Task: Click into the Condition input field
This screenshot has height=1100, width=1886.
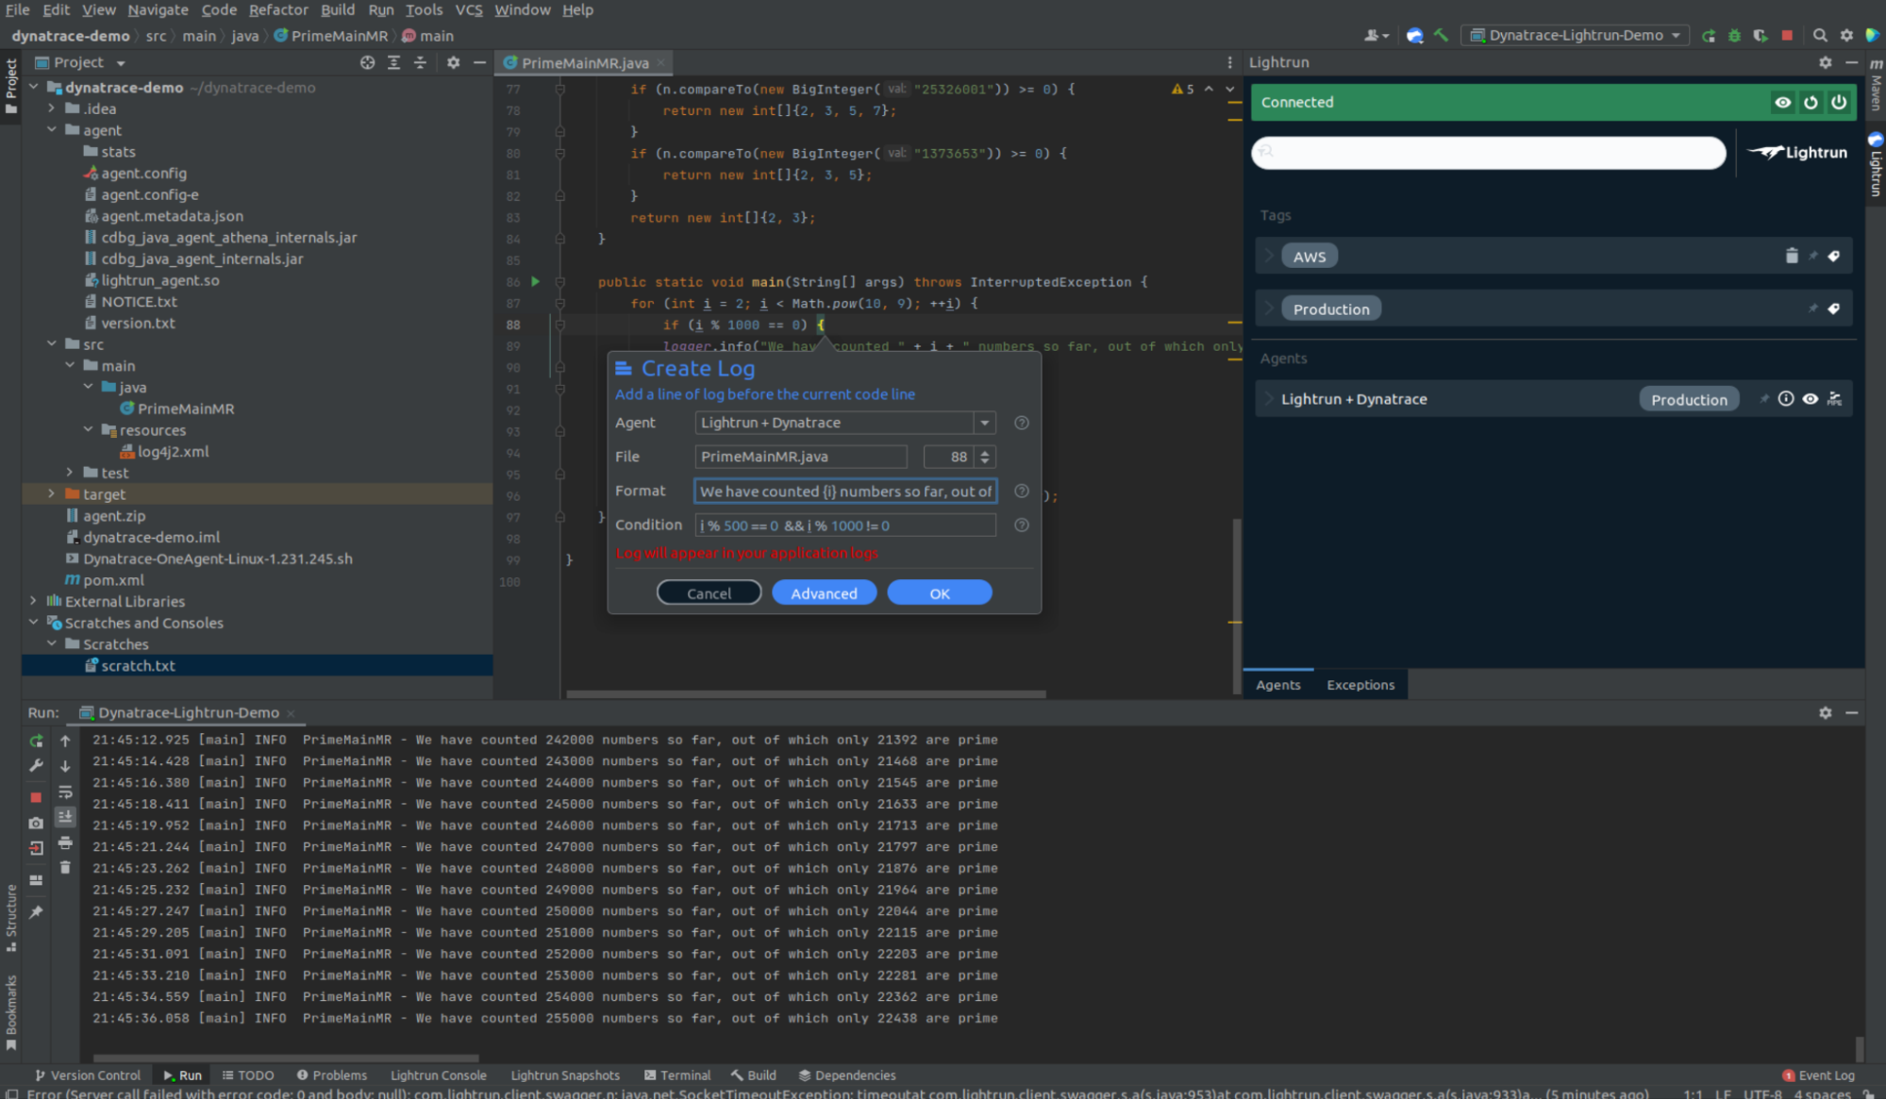Action: pos(844,525)
